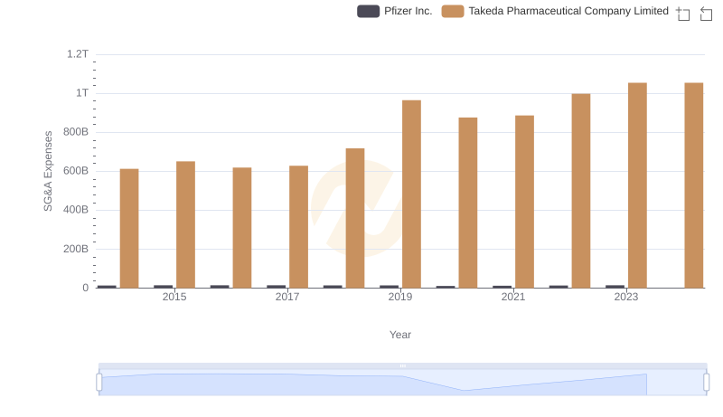Click the "Year" x-axis title
This screenshot has width=723, height=417.
pos(400,335)
